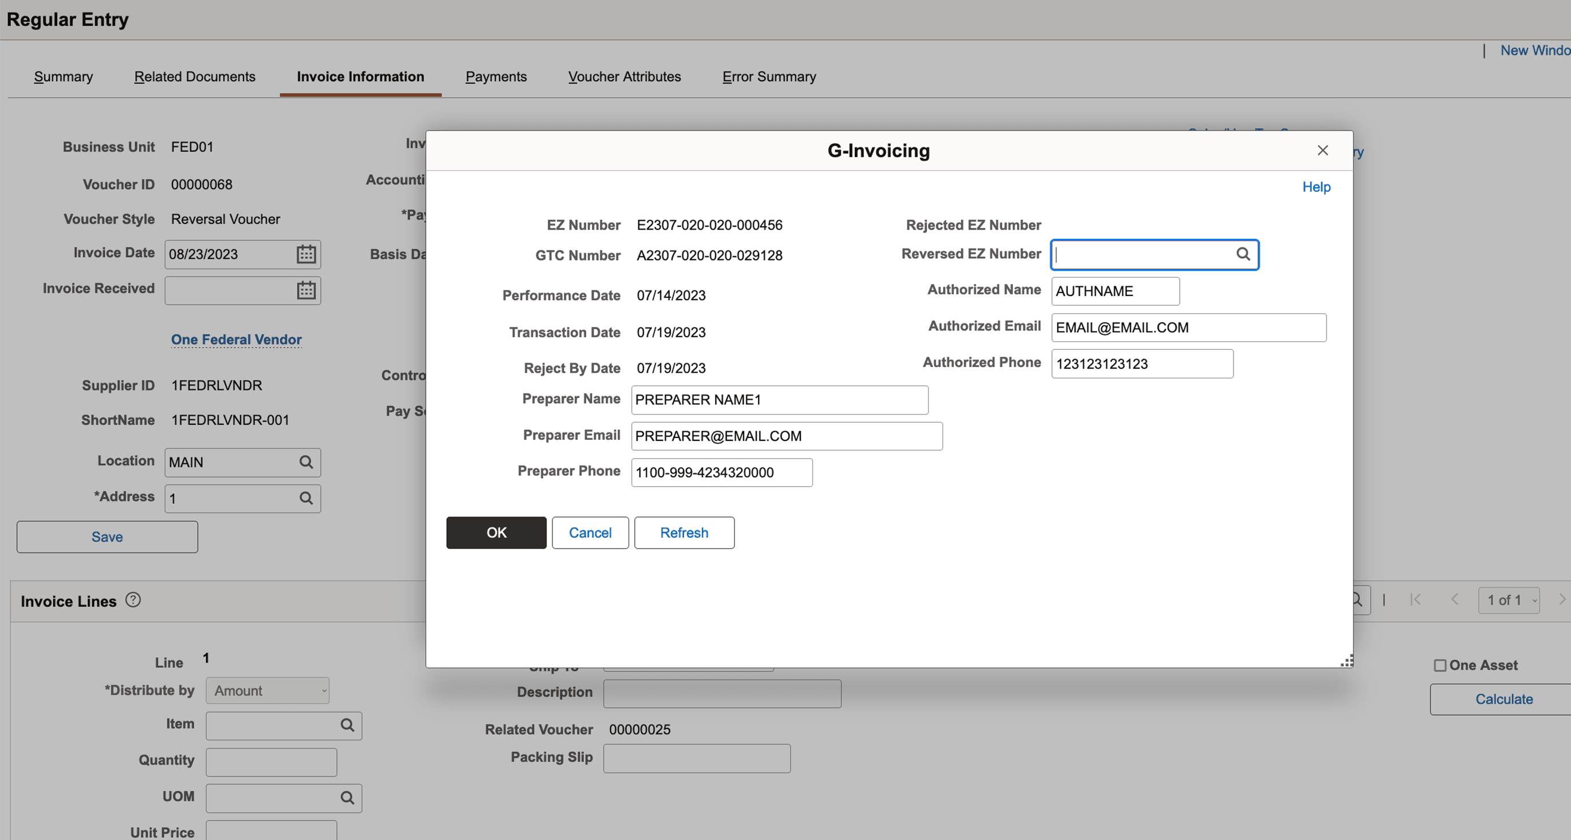Image resolution: width=1571 pixels, height=840 pixels.
Task: Switch to the Payments tab
Action: [496, 76]
